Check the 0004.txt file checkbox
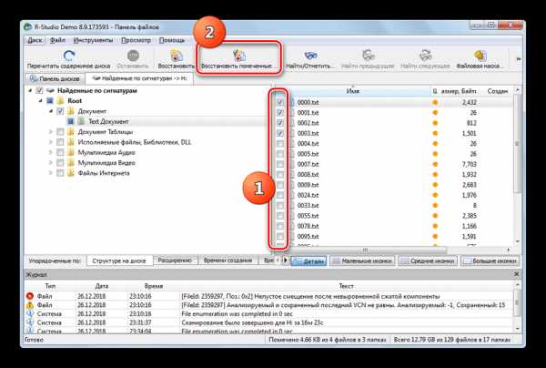546x368 pixels. pyautogui.click(x=280, y=143)
